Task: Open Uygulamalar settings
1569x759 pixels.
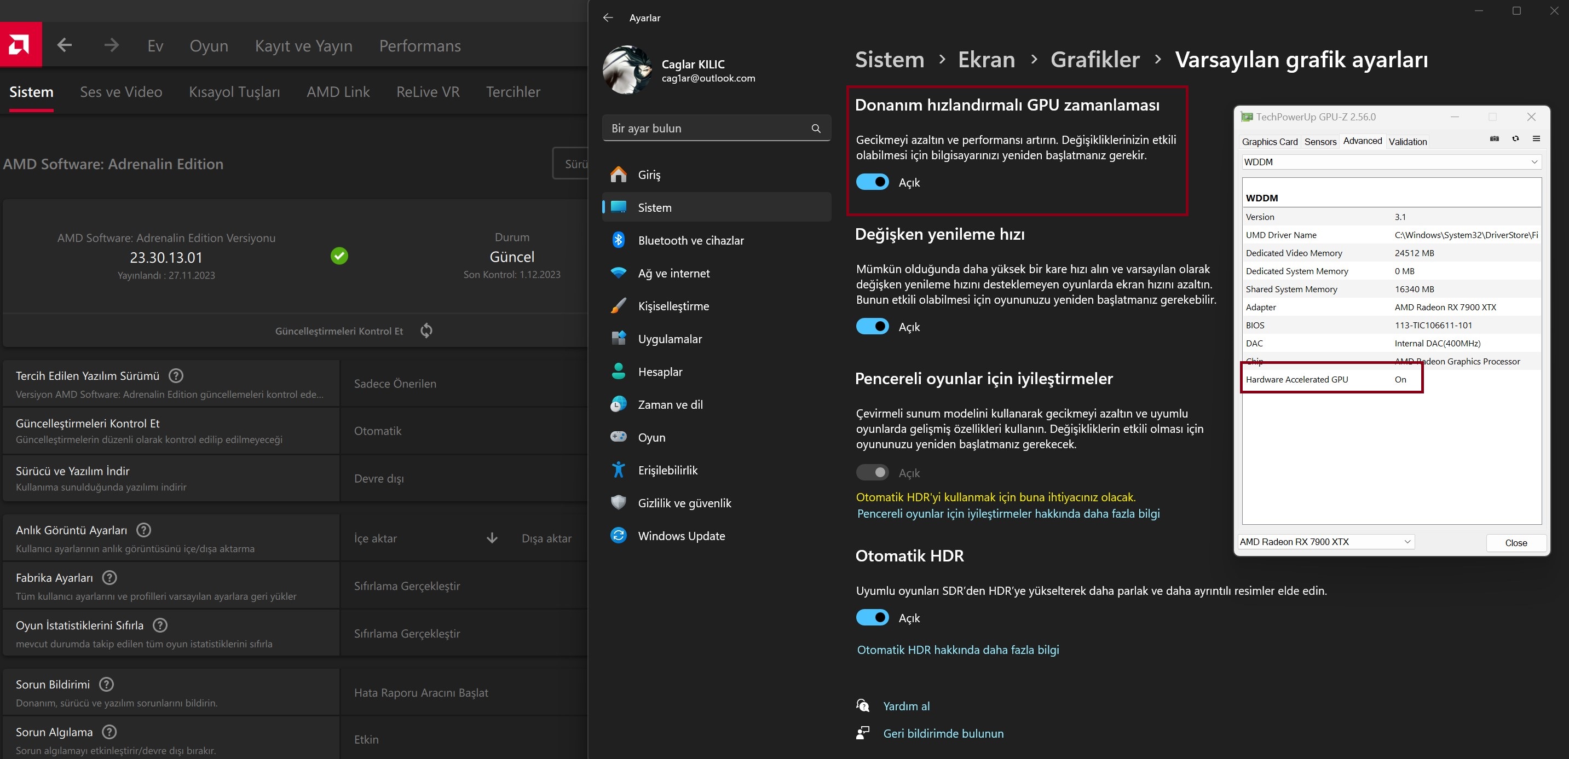Action: [716, 339]
